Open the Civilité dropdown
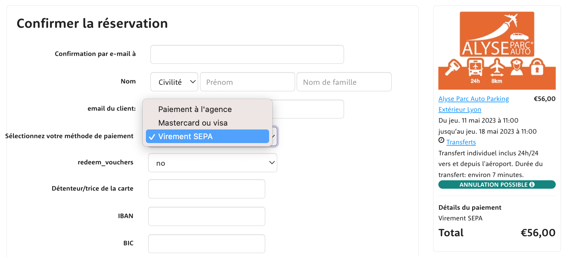 click(x=174, y=82)
